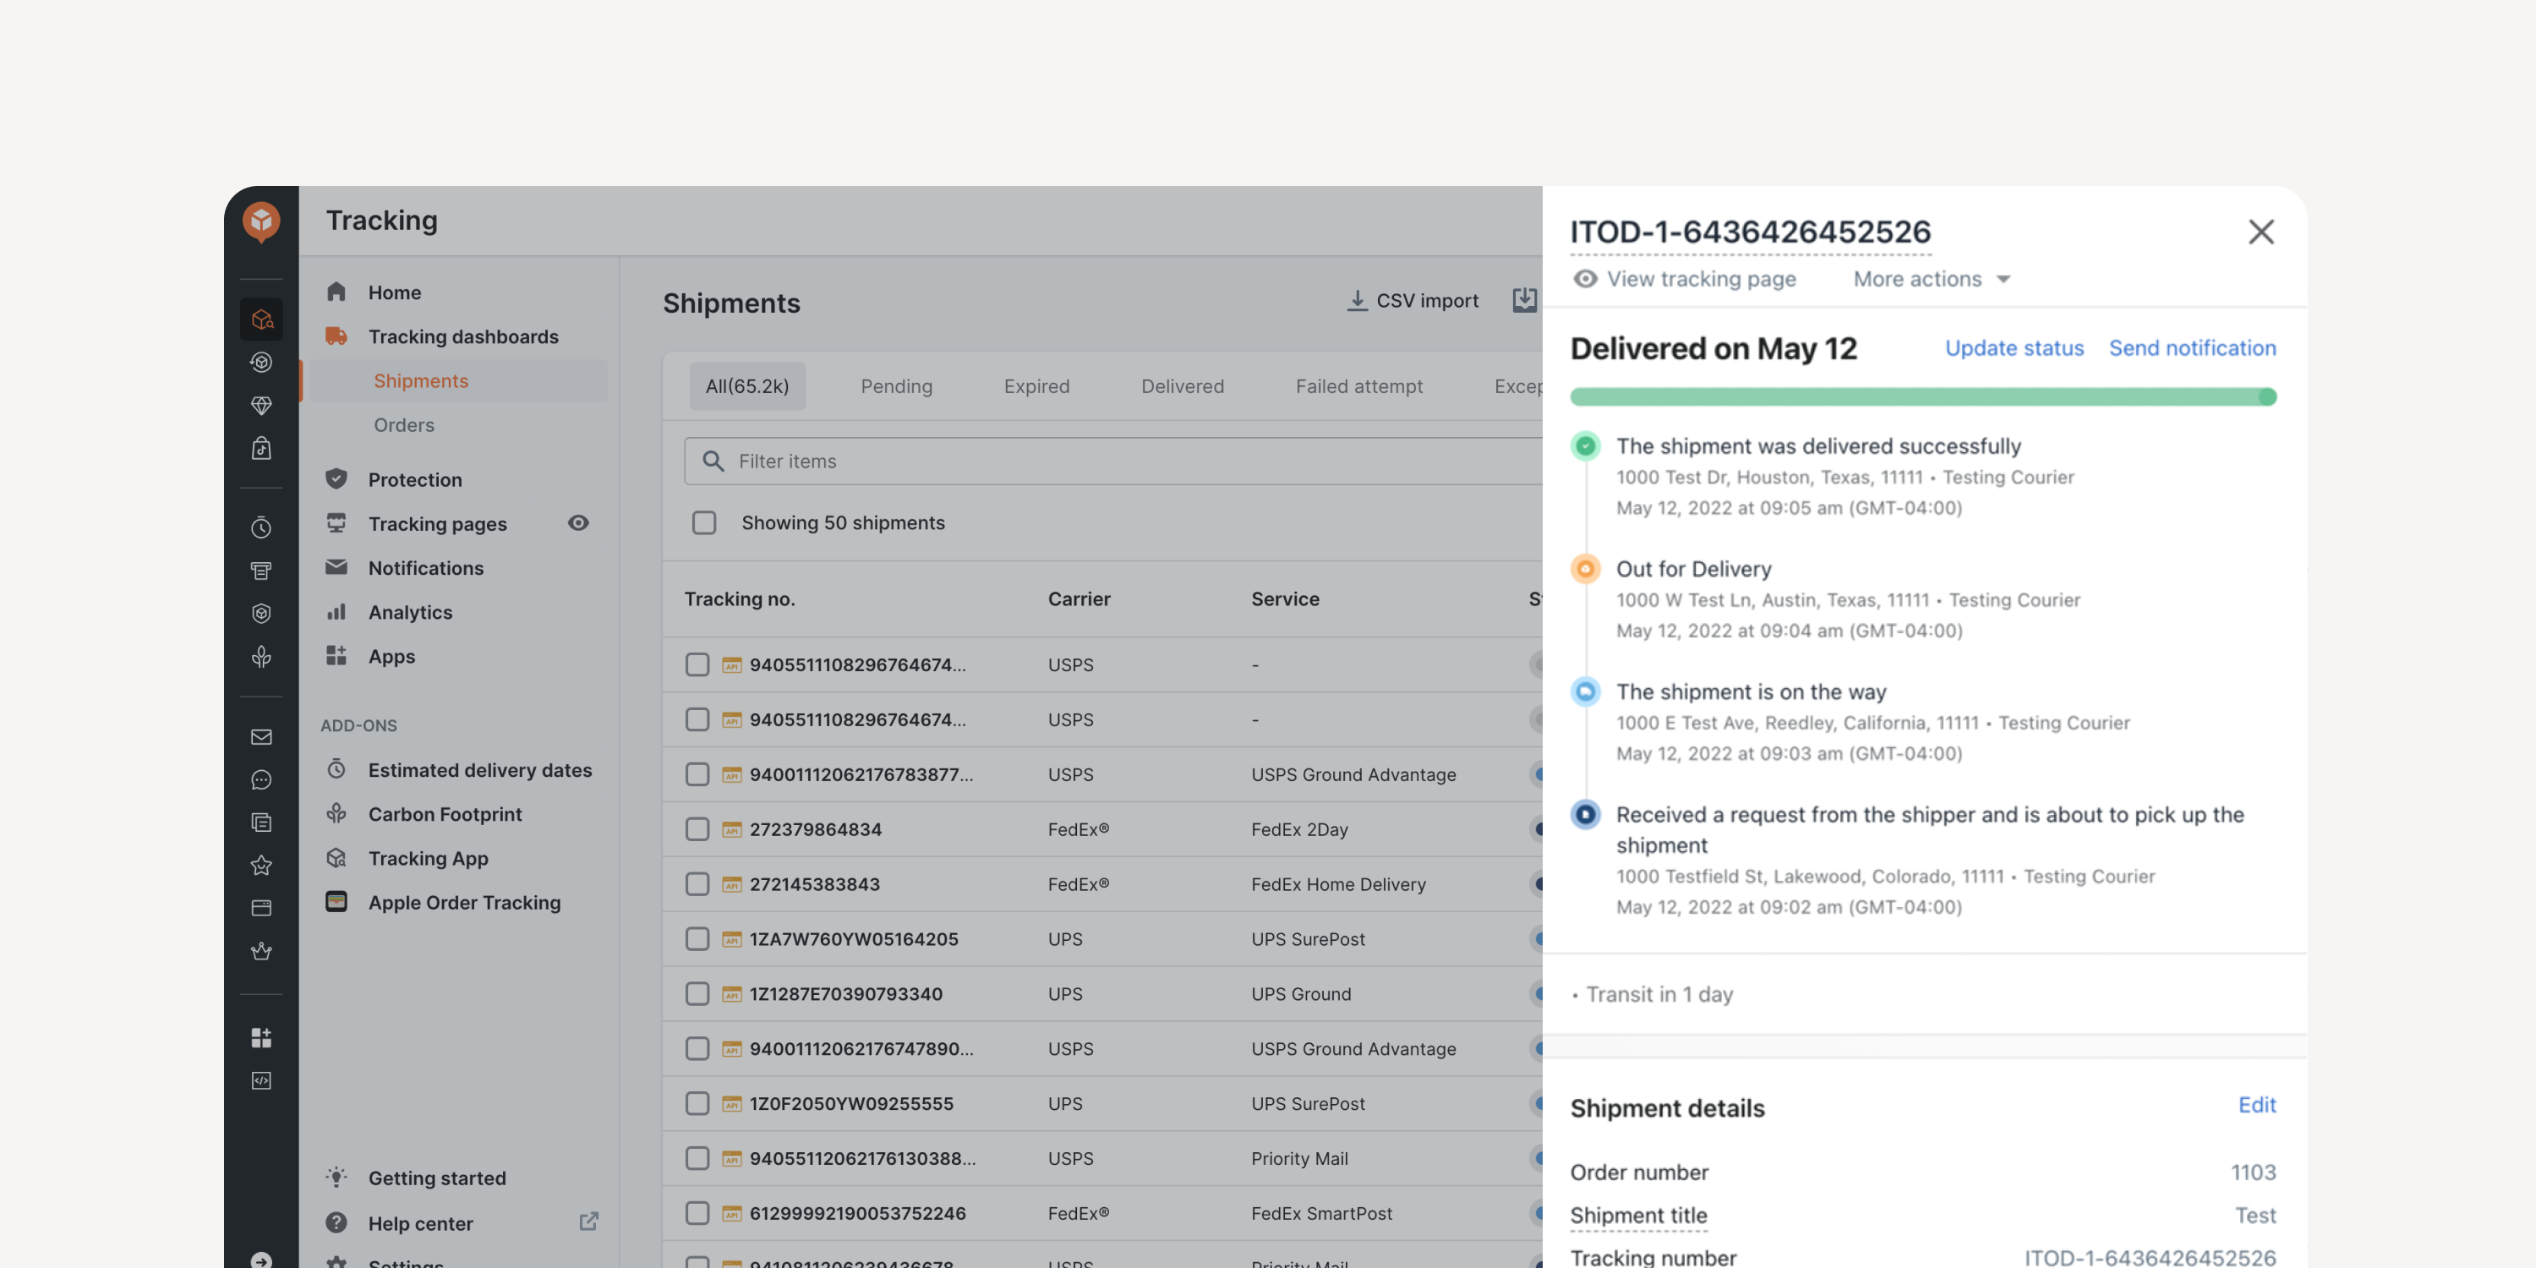This screenshot has height=1268, width=2536.
Task: Click the export download icon beside CSV import
Action: click(x=1524, y=300)
